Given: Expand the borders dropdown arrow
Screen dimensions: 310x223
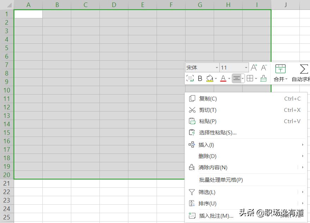Looking at the screenshot, I should pos(256,79).
